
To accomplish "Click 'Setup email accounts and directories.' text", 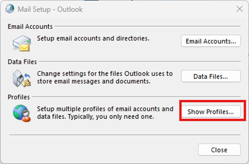I will [93, 38].
